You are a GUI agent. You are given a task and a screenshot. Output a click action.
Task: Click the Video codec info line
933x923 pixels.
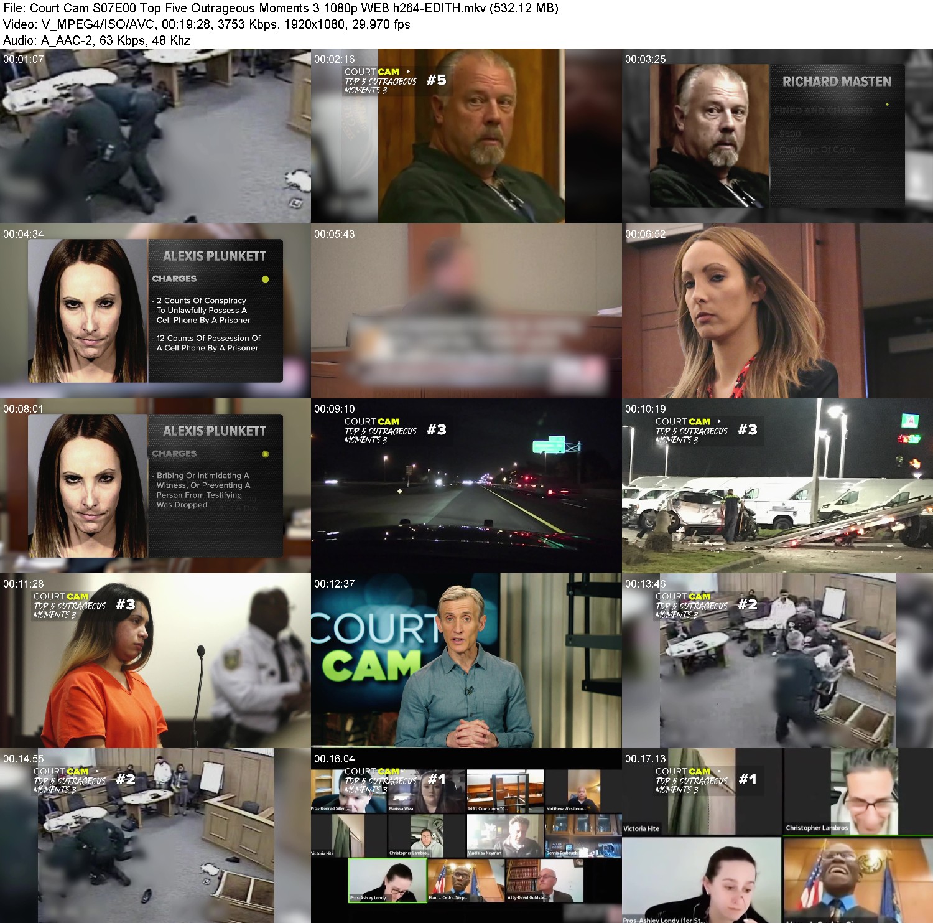pyautogui.click(x=207, y=24)
